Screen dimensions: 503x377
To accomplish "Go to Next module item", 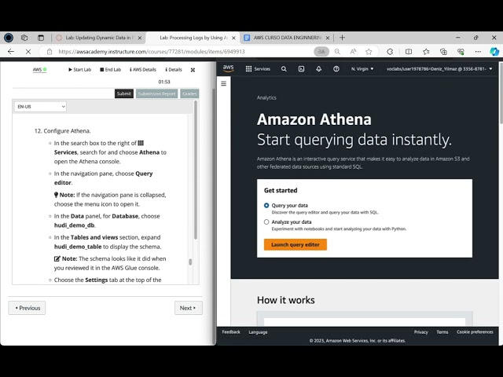I will [189, 308].
